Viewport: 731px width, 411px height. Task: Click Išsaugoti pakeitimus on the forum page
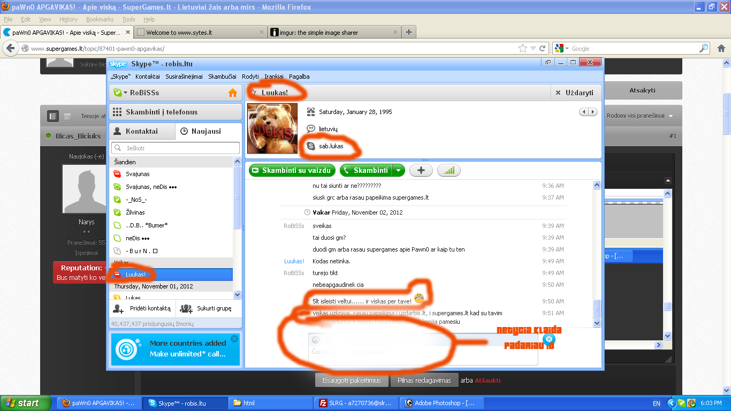pyautogui.click(x=352, y=380)
